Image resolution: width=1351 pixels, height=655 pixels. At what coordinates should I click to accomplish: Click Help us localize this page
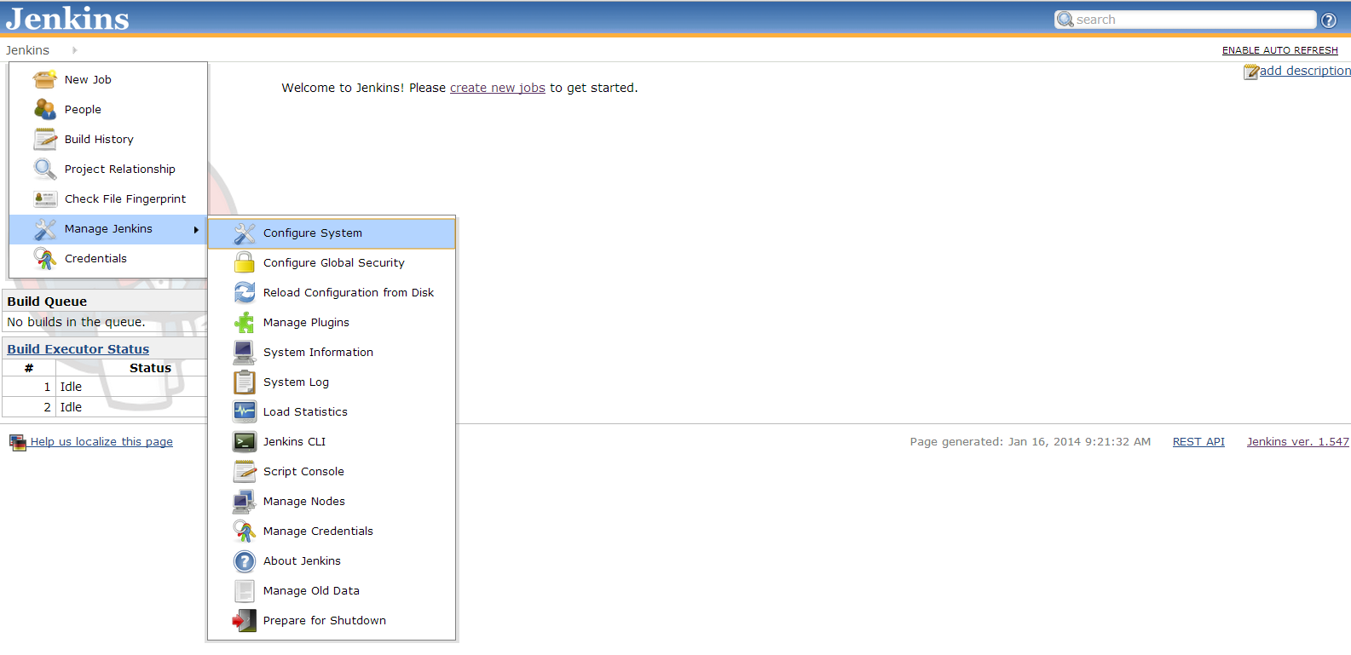(x=101, y=442)
